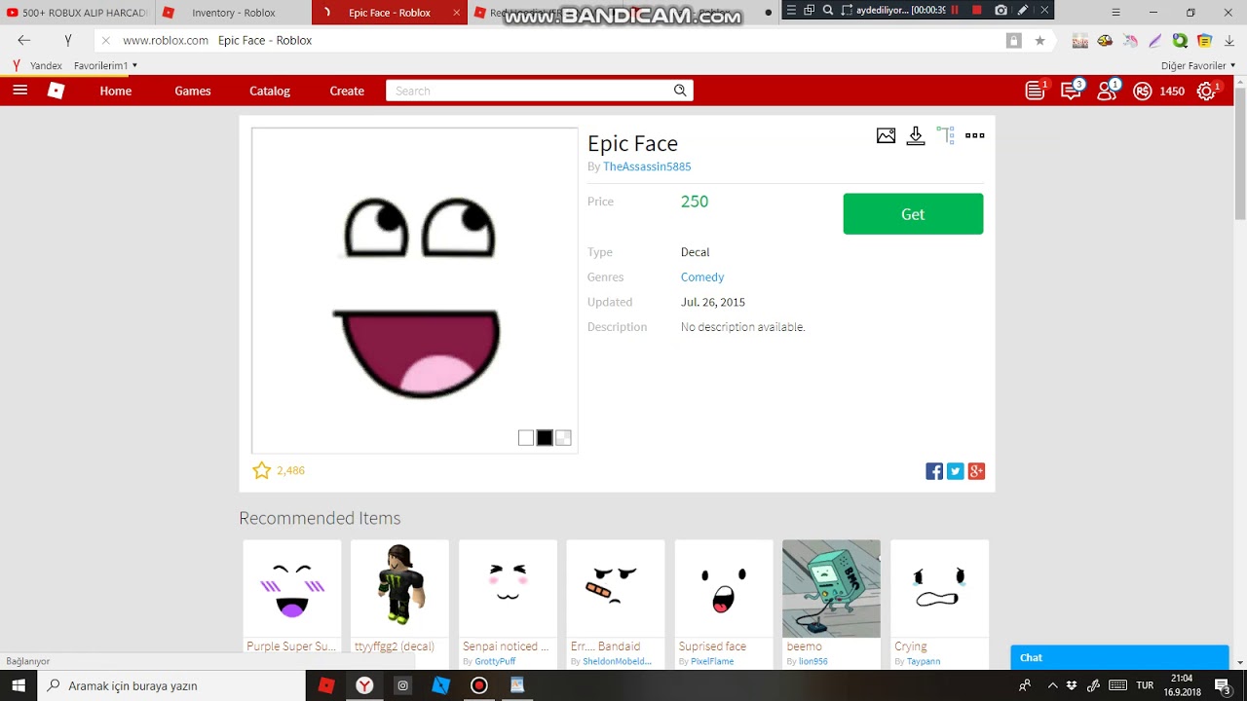Select the white background swatch in preview
The width and height of the screenshot is (1247, 701).
(x=526, y=438)
